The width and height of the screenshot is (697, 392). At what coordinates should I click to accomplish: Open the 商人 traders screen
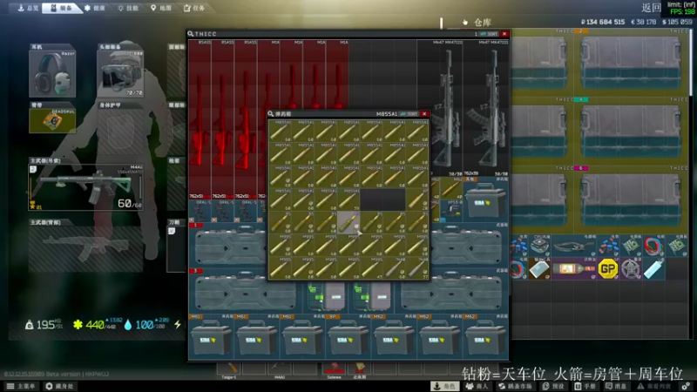tap(477, 386)
